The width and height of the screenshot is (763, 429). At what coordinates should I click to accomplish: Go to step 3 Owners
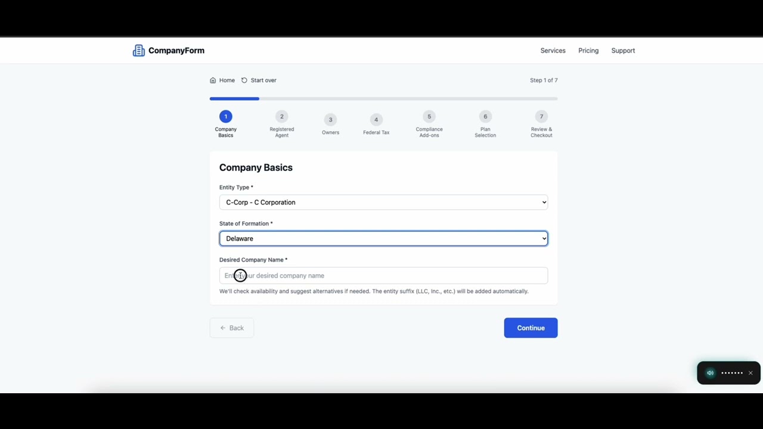click(x=330, y=120)
